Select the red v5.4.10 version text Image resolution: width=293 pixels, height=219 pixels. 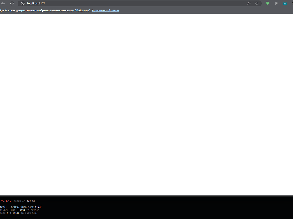(6, 201)
